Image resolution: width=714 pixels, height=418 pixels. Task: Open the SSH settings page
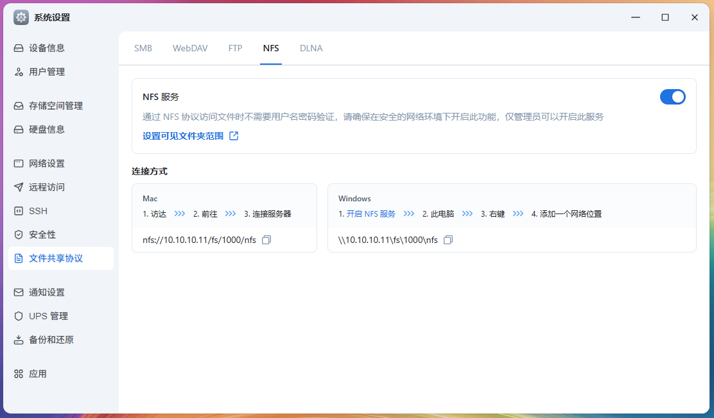pos(38,211)
